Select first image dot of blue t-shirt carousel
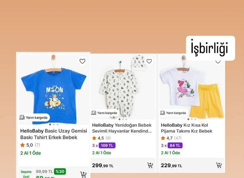This screenshot has height=178, width=244. pos(50,124)
